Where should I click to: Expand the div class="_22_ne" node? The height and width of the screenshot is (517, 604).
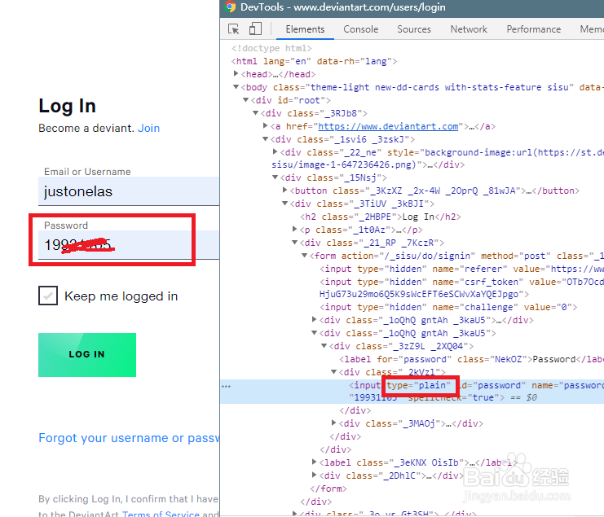point(275,152)
